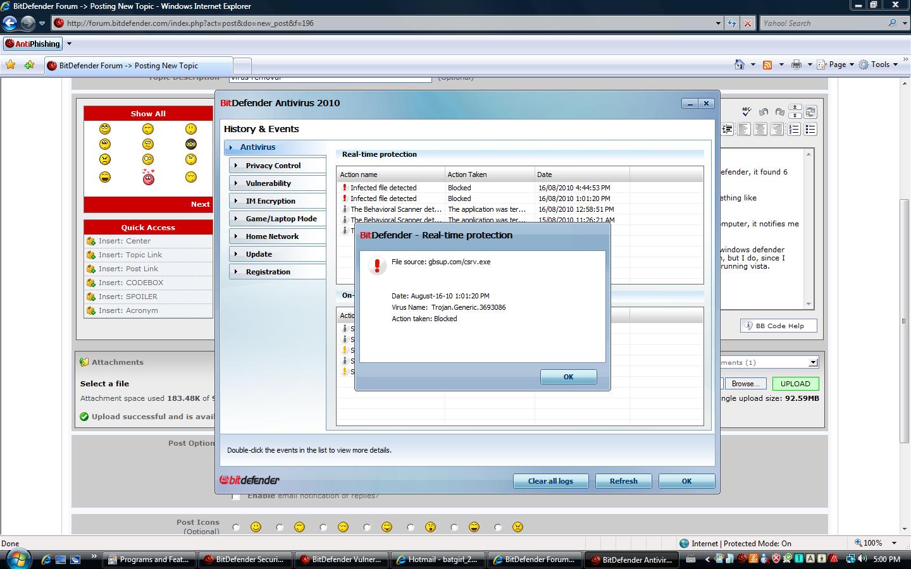Expand the IM Encryption section
This screenshot has height=569, width=911.
(x=278, y=201)
